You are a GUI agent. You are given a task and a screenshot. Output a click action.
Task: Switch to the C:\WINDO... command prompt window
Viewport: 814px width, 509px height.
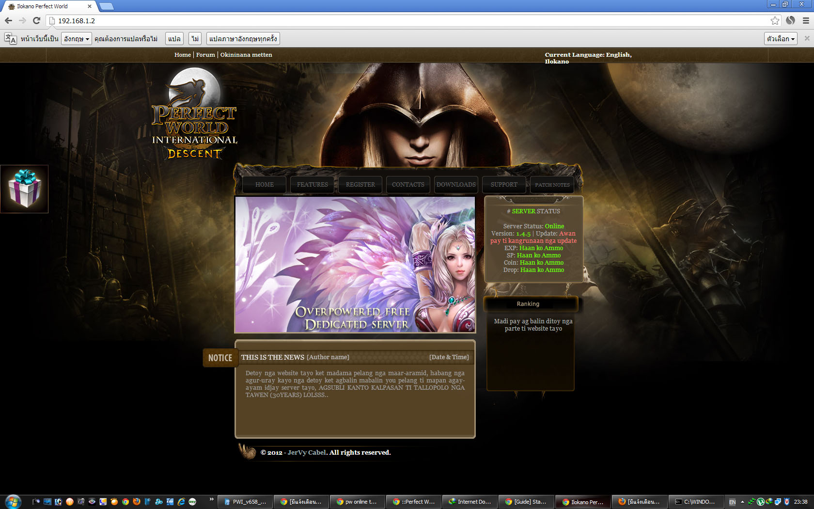click(x=696, y=502)
